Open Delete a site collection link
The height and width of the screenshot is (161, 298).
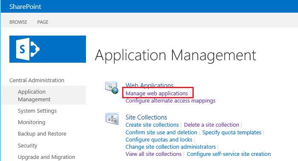(212, 125)
